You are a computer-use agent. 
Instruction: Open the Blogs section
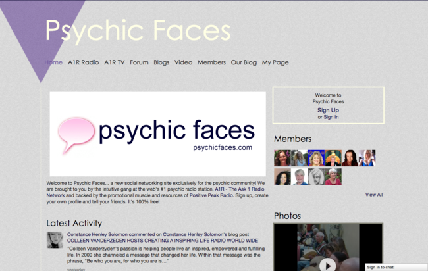[x=161, y=62]
